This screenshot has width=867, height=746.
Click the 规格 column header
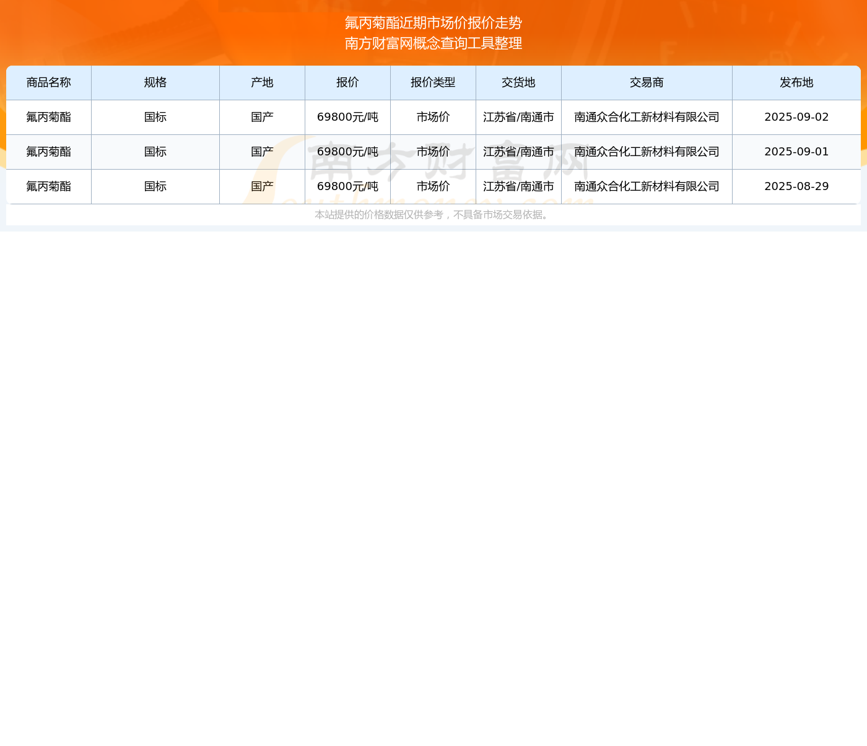click(x=155, y=82)
